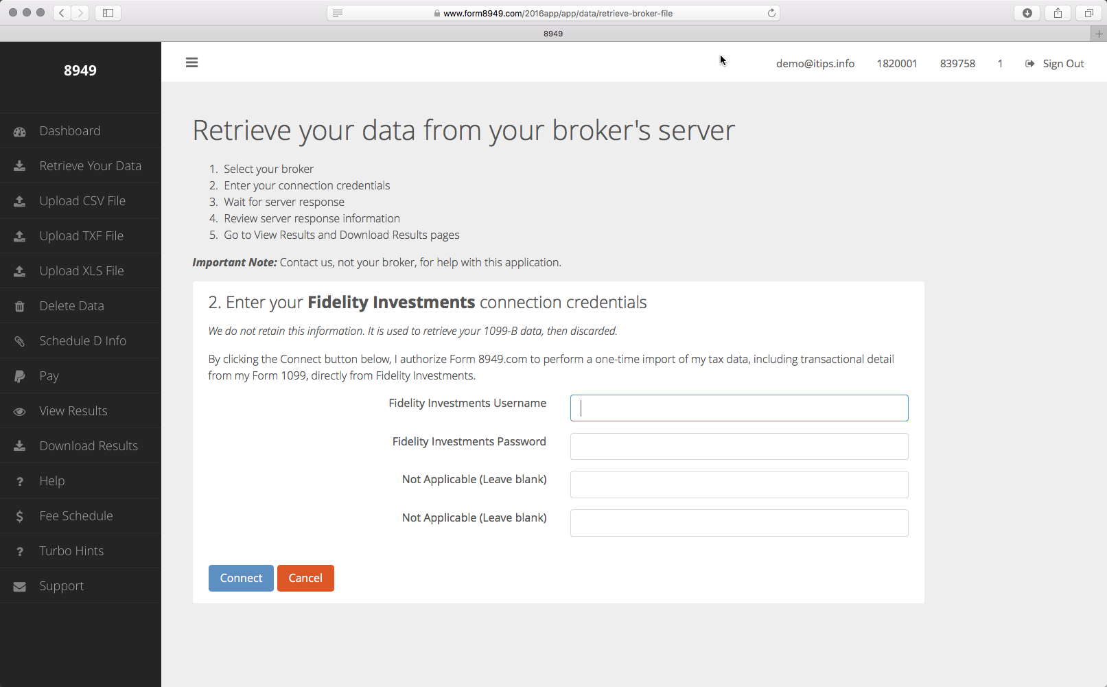Click the envelope icon beside Support
Screen dimensions: 1107x687
click(x=20, y=586)
